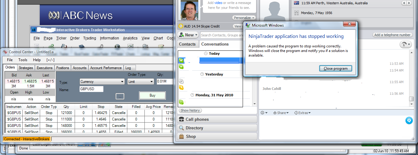Open the Tools menu in Control Center
Viewport: 418px width, 155px height.
[23, 60]
